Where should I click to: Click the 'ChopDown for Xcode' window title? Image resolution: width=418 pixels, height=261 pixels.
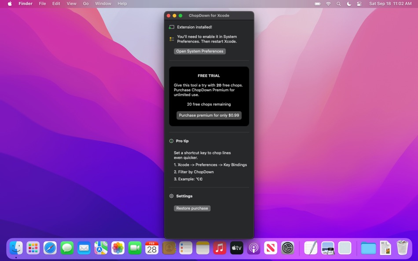[209, 15]
